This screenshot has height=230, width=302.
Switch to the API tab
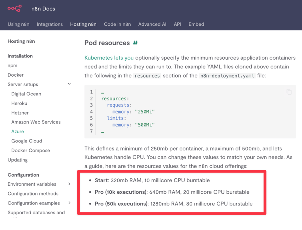point(177,24)
